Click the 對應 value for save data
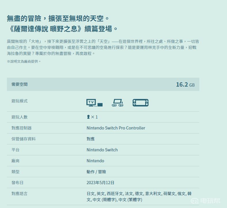Viewport: 227px width, 208px height. tap(91, 139)
